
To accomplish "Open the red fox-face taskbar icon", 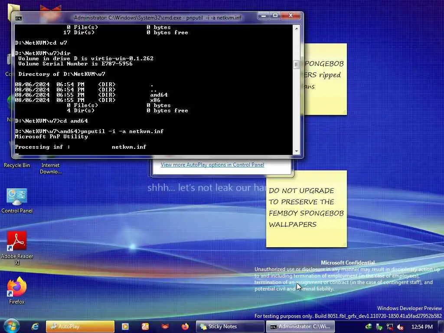I will pyautogui.click(x=165, y=326).
